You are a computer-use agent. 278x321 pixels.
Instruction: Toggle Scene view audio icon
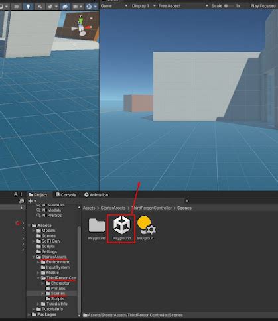click(x=40, y=6)
